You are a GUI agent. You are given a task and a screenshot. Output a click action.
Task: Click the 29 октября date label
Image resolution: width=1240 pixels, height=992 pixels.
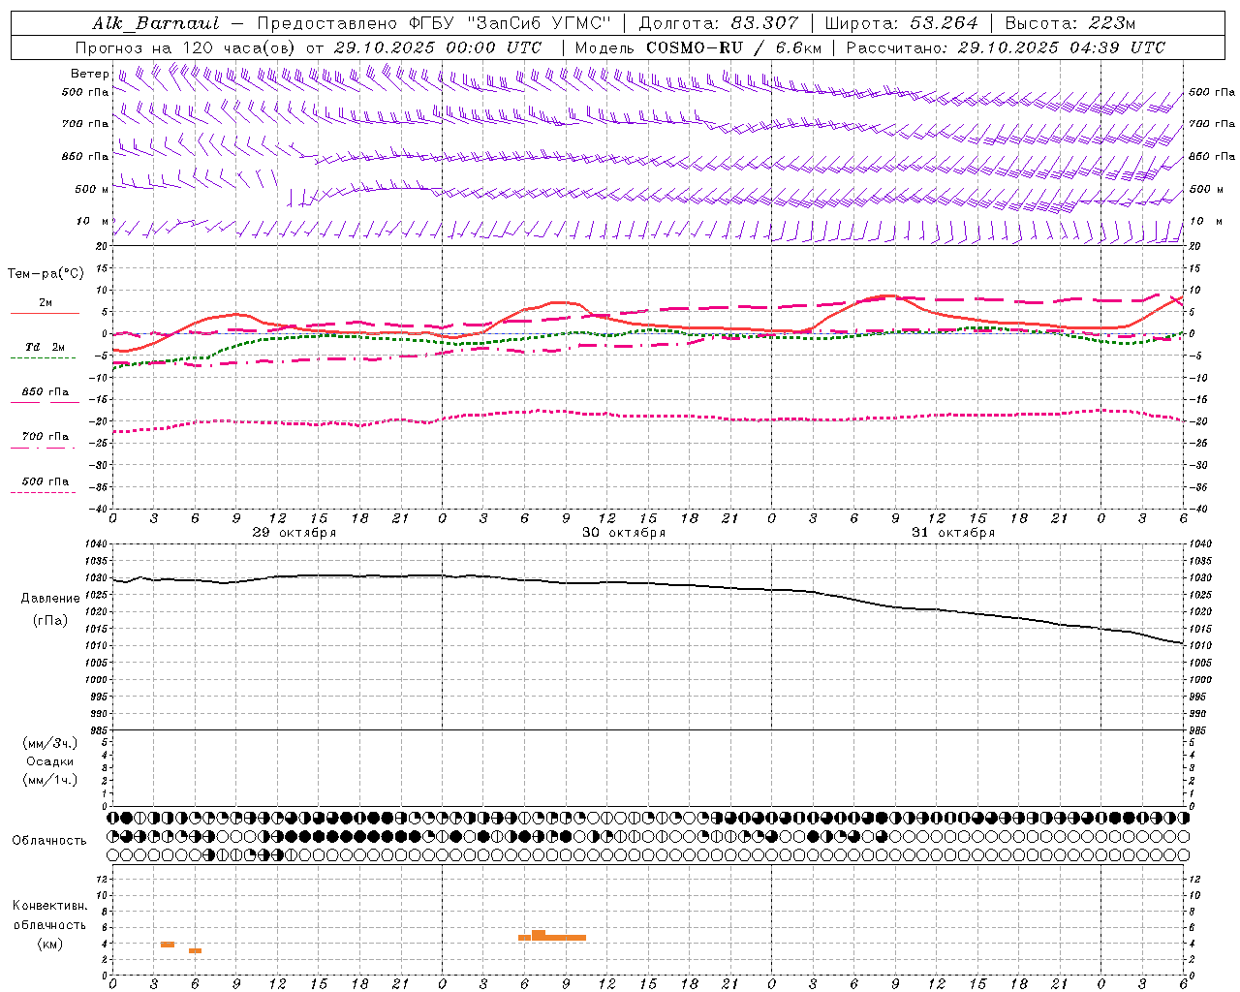click(294, 533)
